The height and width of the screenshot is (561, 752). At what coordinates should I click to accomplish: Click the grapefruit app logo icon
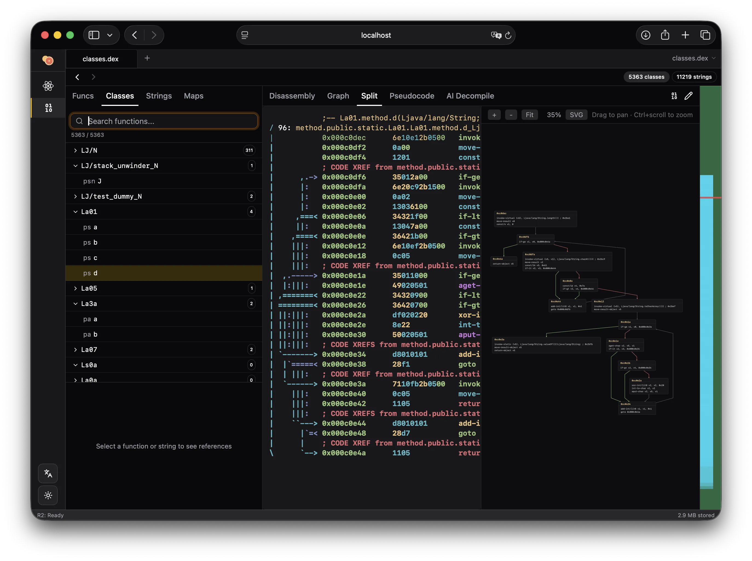48,60
